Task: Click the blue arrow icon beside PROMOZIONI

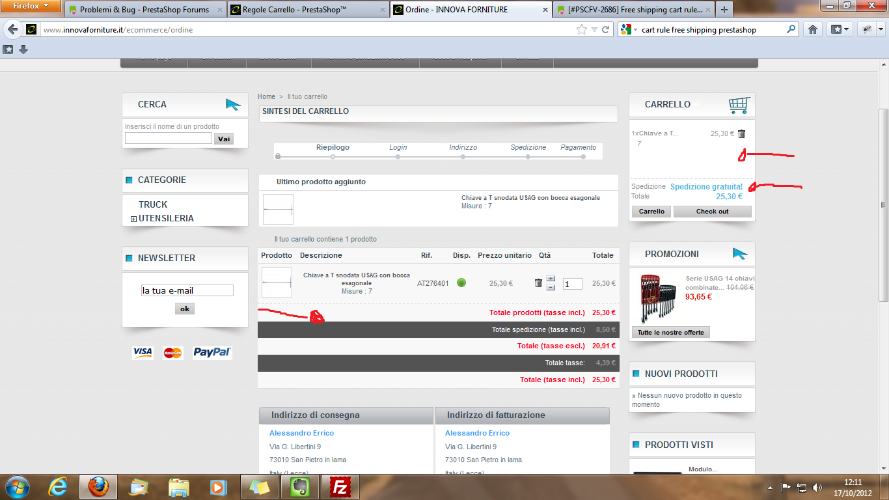Action: tap(740, 253)
